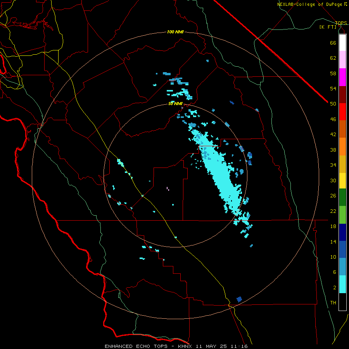Click the bright red legend swatch
349x349 pixels.
pyautogui.click(x=342, y=112)
